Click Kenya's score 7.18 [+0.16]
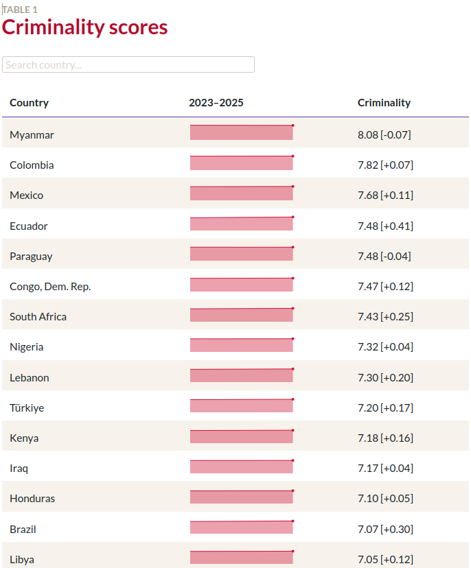 (385, 438)
